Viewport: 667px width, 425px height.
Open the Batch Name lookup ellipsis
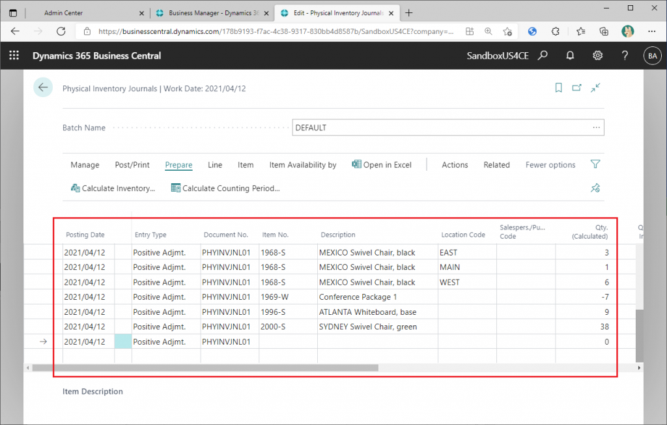click(x=597, y=127)
